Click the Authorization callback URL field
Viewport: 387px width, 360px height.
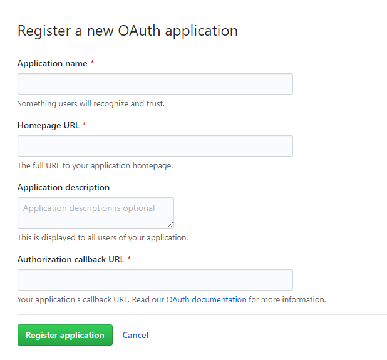(155, 280)
